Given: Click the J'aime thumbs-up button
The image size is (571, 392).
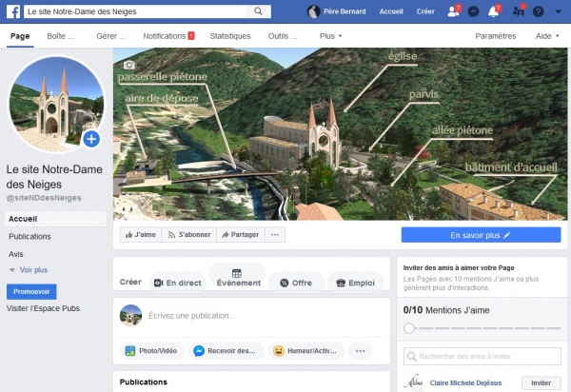Looking at the screenshot, I should click(141, 235).
